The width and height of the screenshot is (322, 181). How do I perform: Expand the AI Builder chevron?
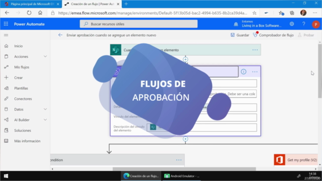coord(45,120)
